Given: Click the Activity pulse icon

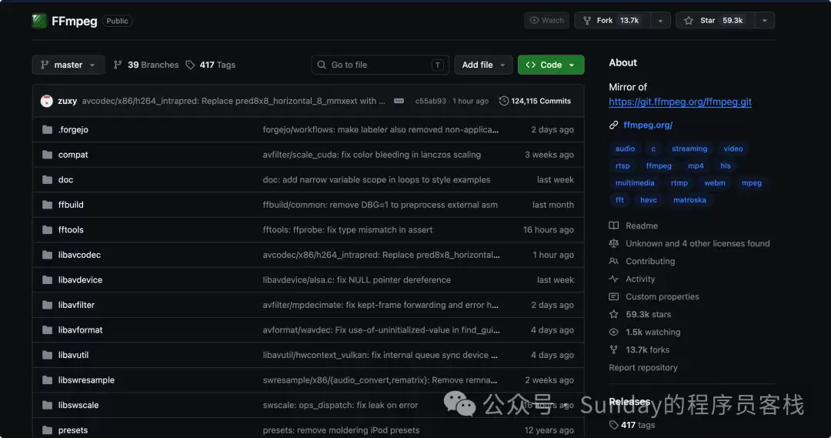Looking at the screenshot, I should (x=614, y=279).
